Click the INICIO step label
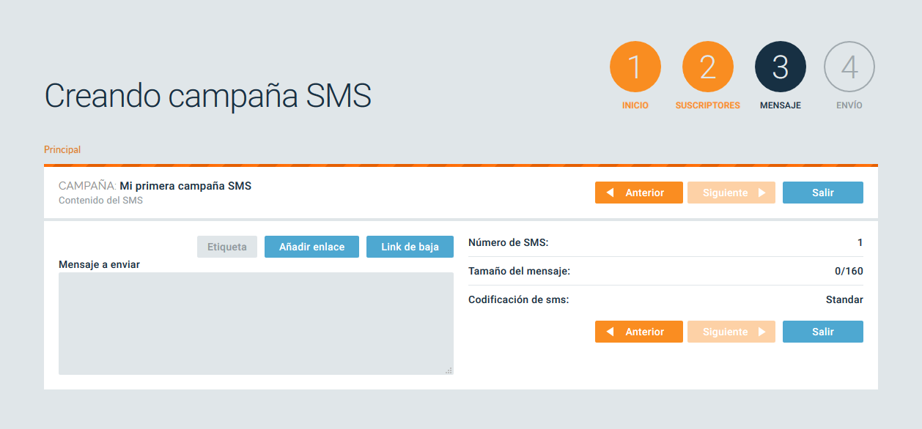This screenshot has width=922, height=429. coord(635,105)
